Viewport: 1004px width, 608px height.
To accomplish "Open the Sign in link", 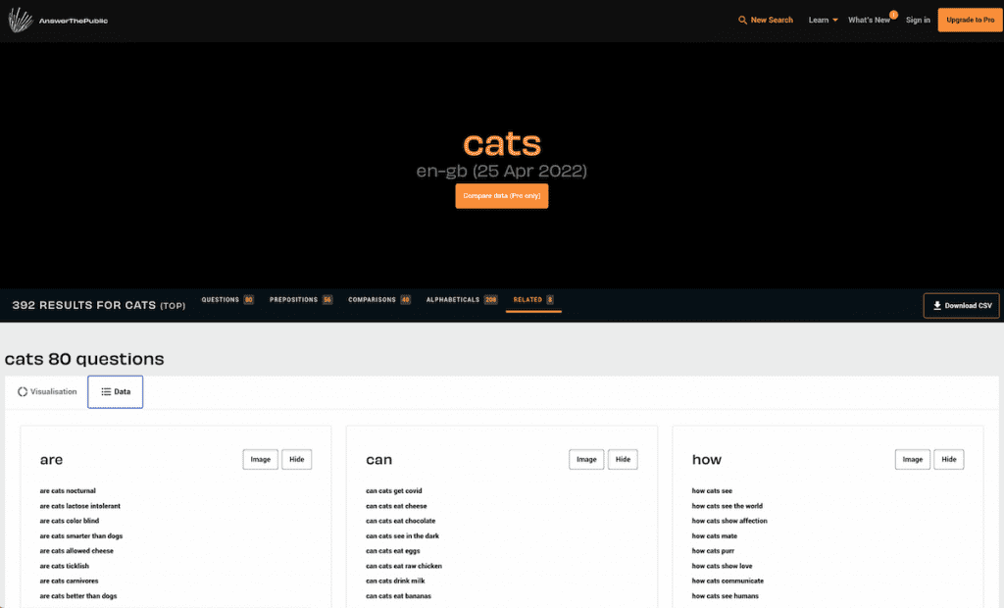I will 918,20.
